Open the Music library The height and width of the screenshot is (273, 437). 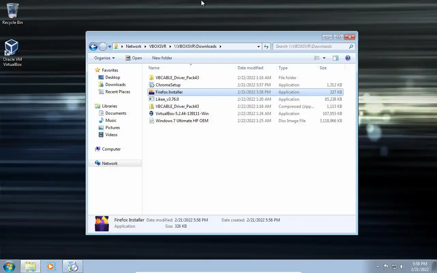111,120
